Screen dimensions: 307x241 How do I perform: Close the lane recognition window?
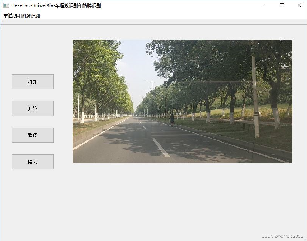(x=299, y=5)
